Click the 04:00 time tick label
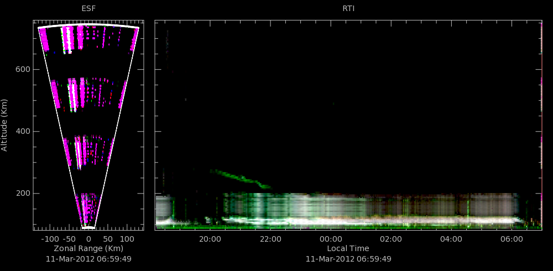Screen dimensions: 553x271 pos(451,239)
